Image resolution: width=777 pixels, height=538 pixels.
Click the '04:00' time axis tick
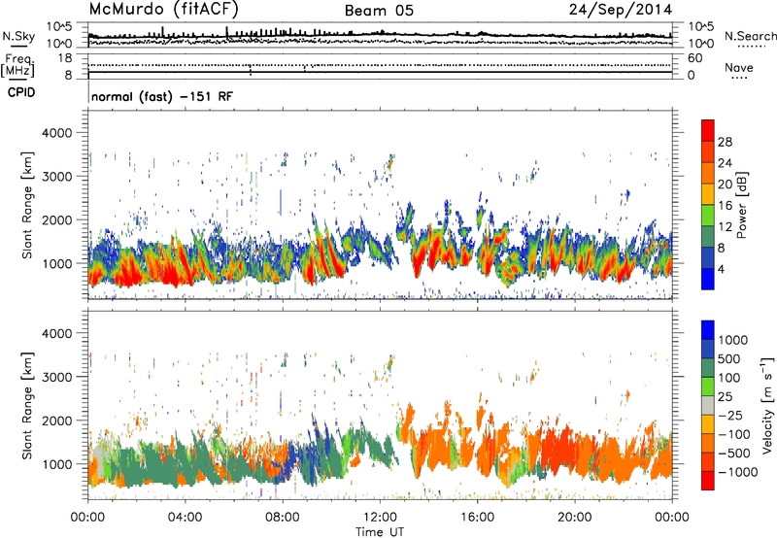tap(185, 518)
